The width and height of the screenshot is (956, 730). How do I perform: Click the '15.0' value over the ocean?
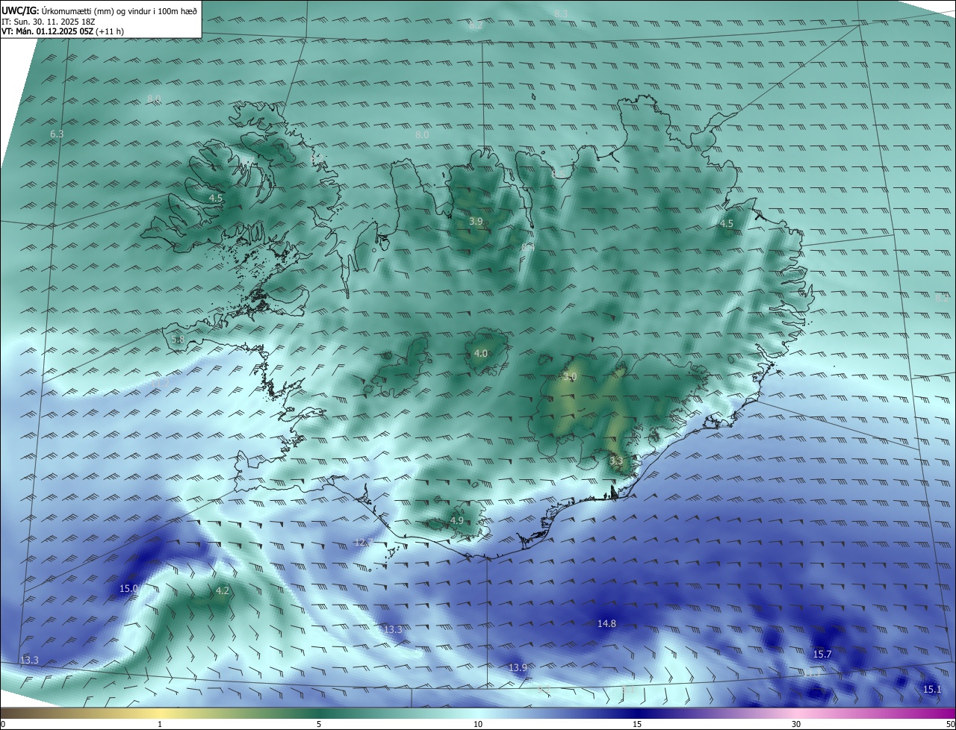[129, 588]
